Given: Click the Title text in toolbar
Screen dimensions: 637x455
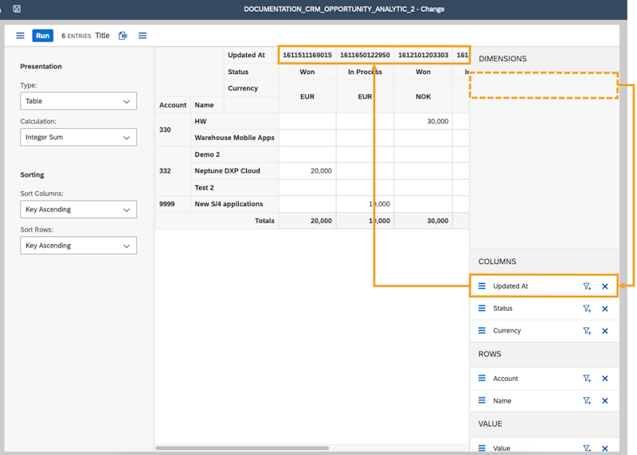Looking at the screenshot, I should [x=103, y=36].
